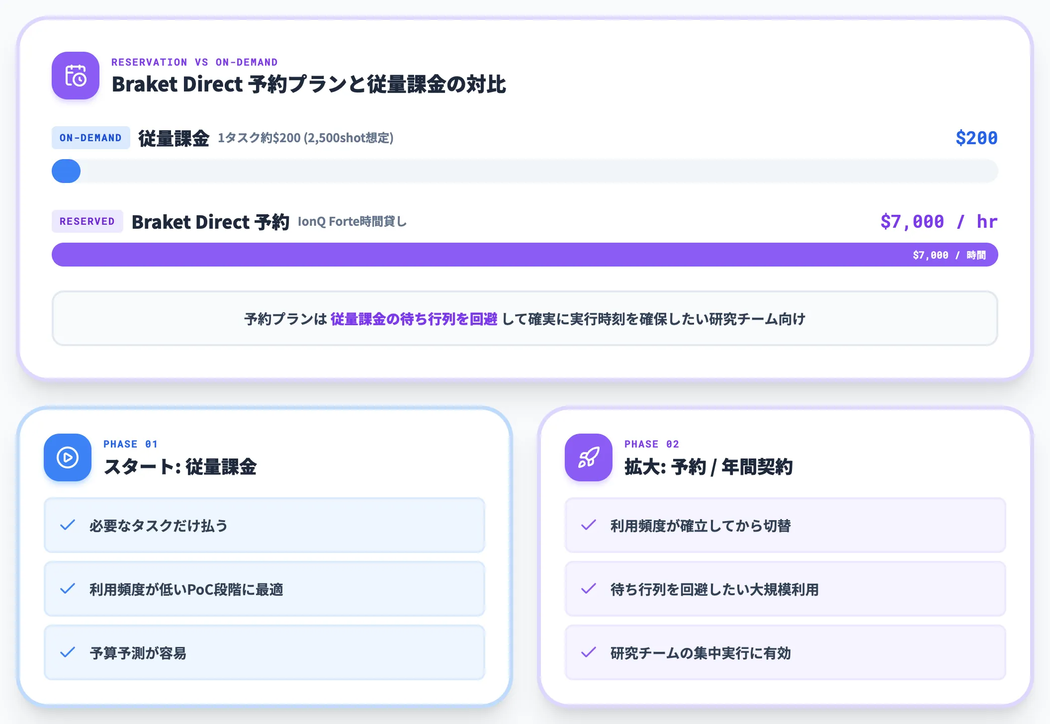Select list item 予算予測が容易

point(264,652)
